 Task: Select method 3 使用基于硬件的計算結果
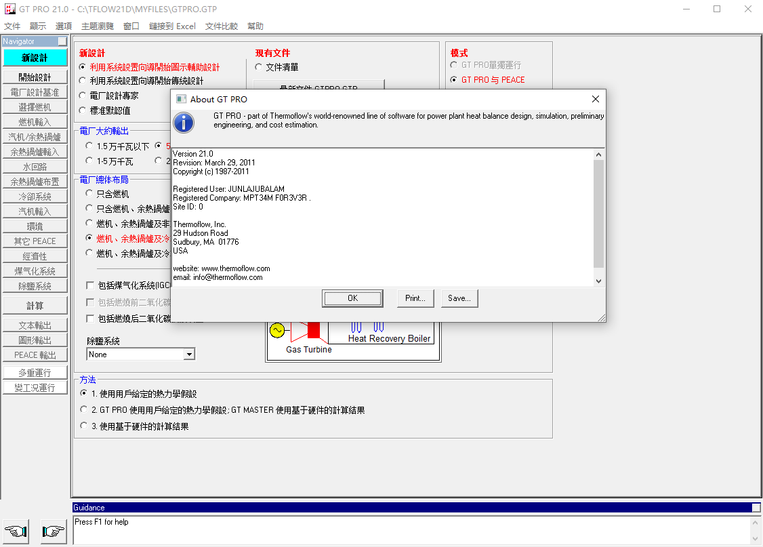tap(84, 426)
